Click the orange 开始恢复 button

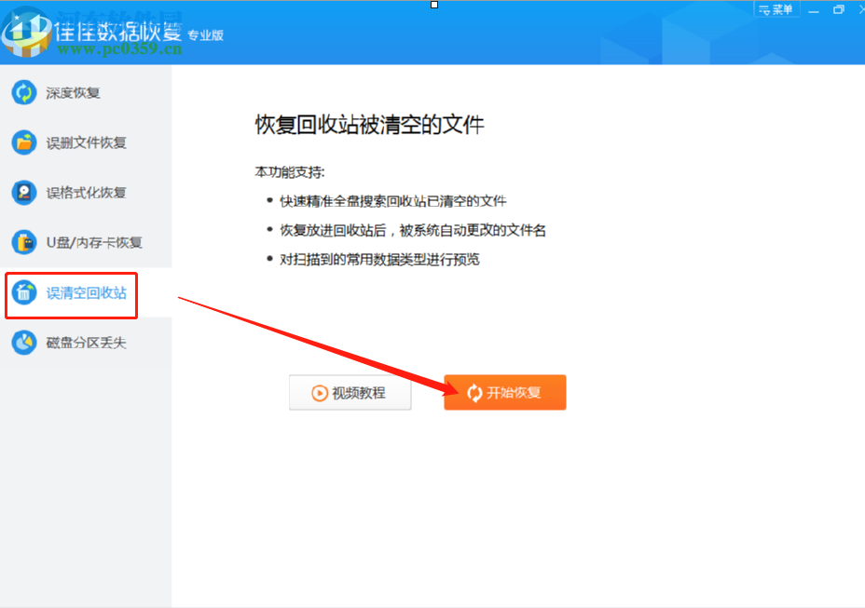pyautogui.click(x=504, y=392)
